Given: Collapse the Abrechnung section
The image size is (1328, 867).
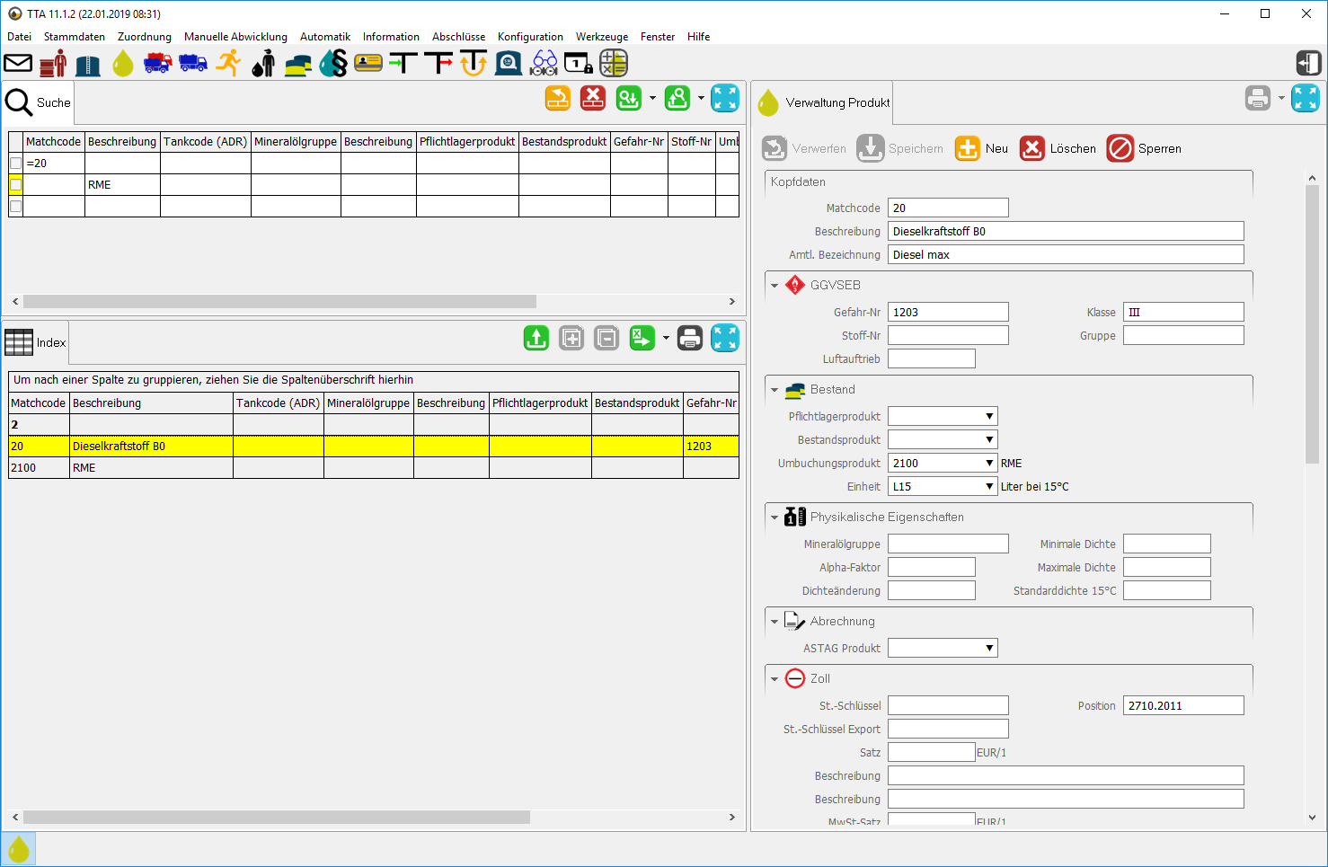Looking at the screenshot, I should pyautogui.click(x=775, y=622).
